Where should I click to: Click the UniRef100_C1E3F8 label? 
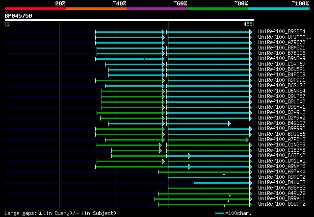coord(282,150)
